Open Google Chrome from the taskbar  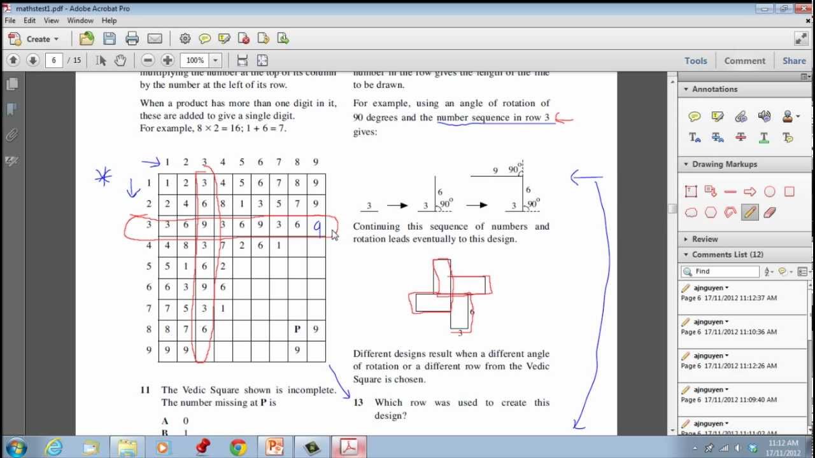(239, 447)
